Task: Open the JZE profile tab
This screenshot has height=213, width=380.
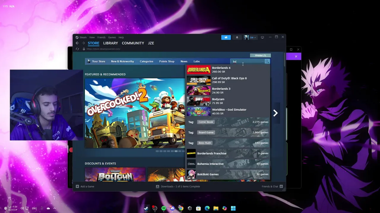Action: click(x=151, y=43)
